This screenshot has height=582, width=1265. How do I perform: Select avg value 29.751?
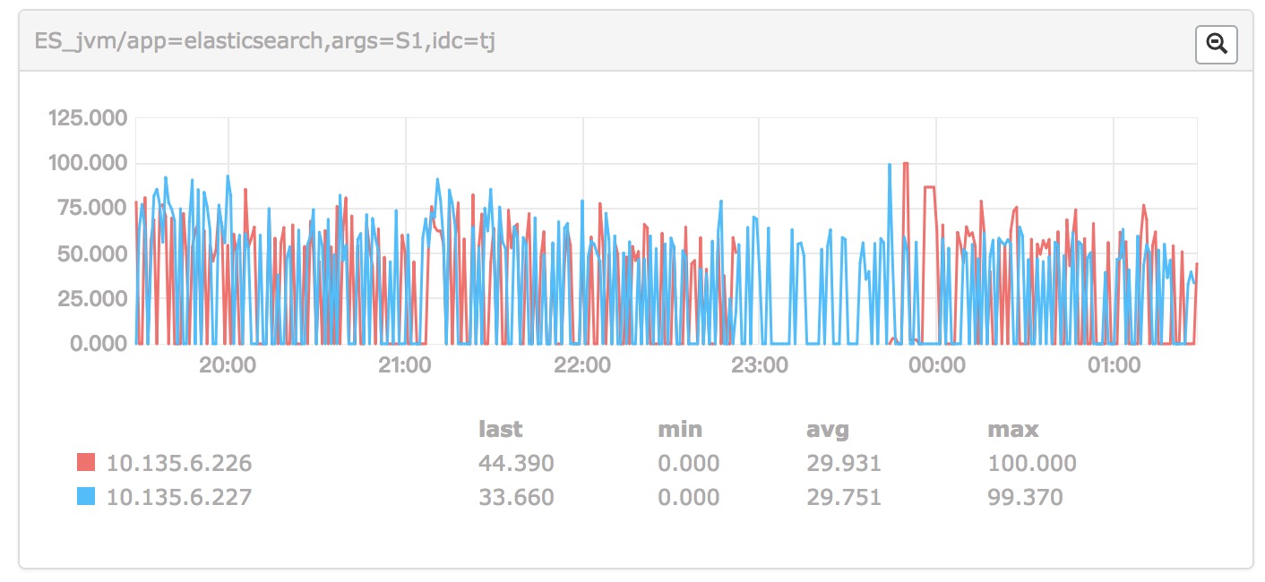point(844,497)
